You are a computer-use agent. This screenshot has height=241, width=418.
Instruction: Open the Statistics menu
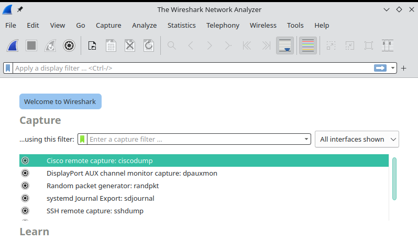182,25
